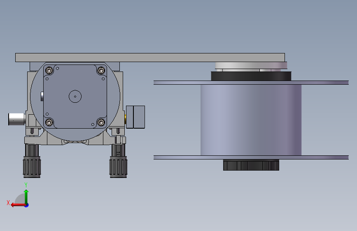Select the brass fitting beside the gray block

click(125, 119)
